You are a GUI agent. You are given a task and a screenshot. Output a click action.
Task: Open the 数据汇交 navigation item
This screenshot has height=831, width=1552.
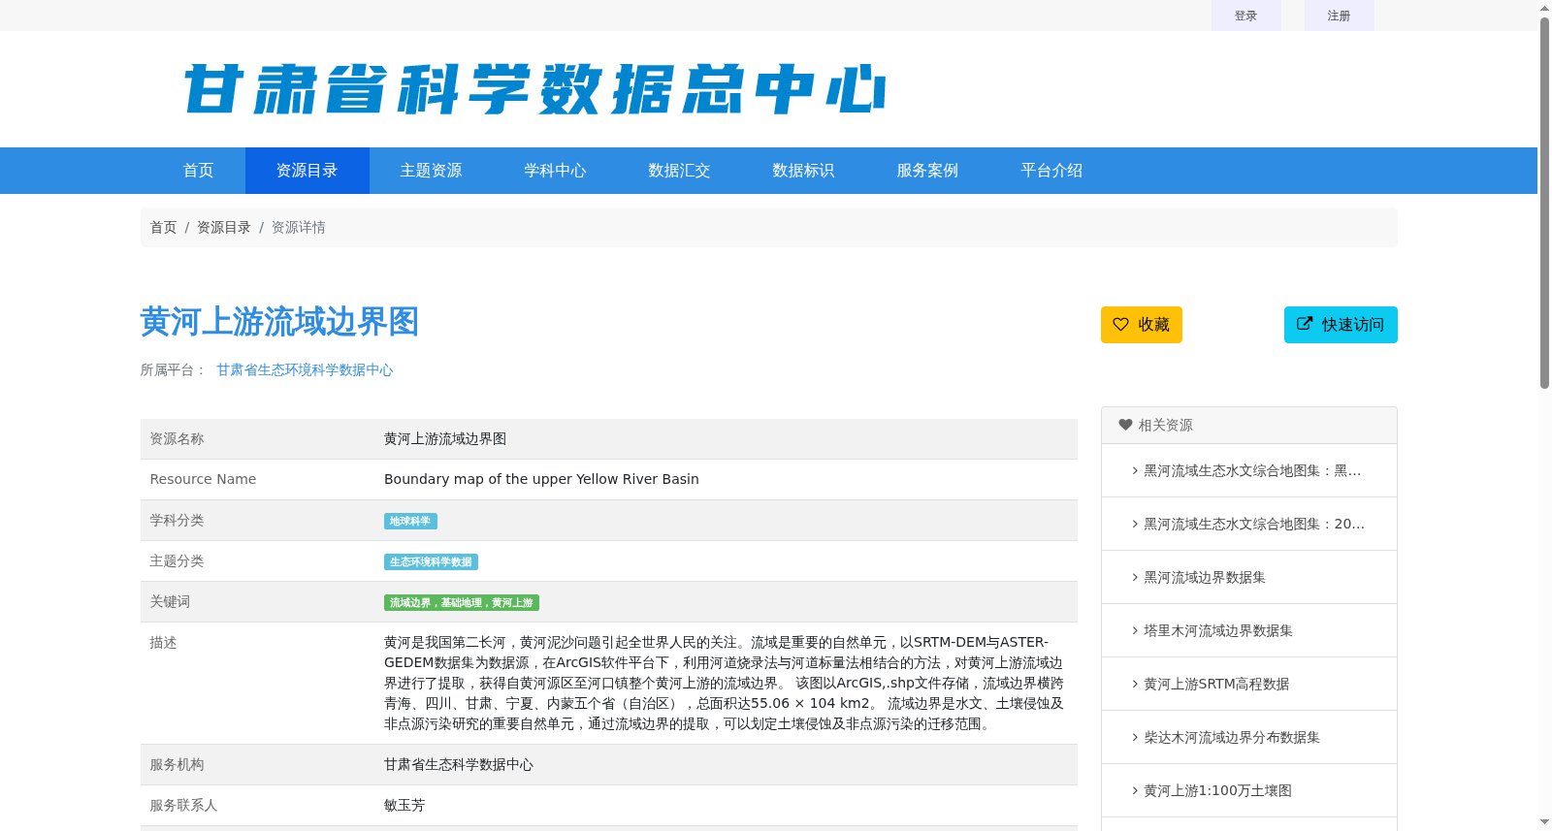pyautogui.click(x=680, y=171)
